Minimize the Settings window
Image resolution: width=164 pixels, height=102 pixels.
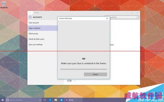coord(127,13)
